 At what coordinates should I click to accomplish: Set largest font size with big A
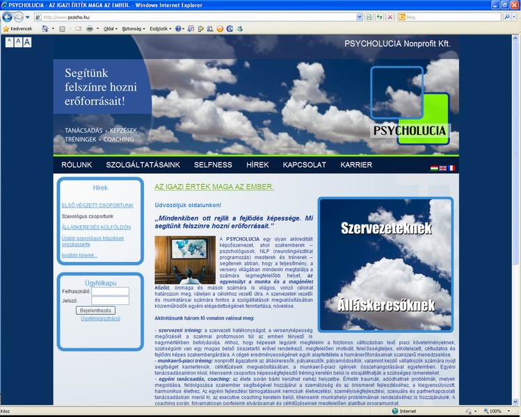[x=27, y=42]
